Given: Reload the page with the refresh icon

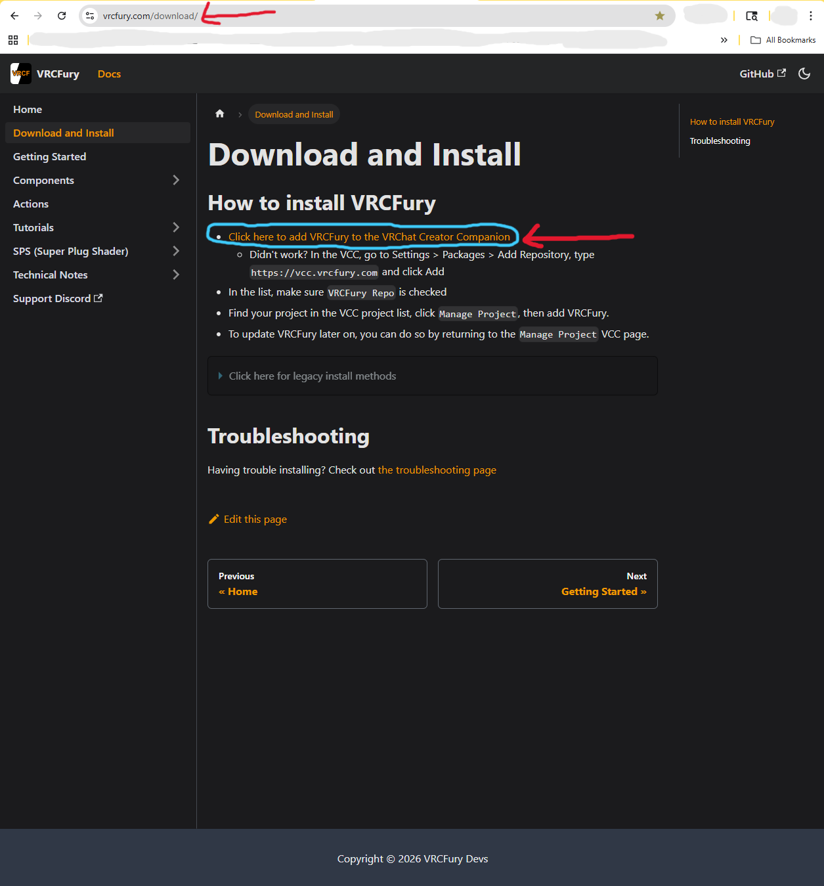Looking at the screenshot, I should coord(62,16).
